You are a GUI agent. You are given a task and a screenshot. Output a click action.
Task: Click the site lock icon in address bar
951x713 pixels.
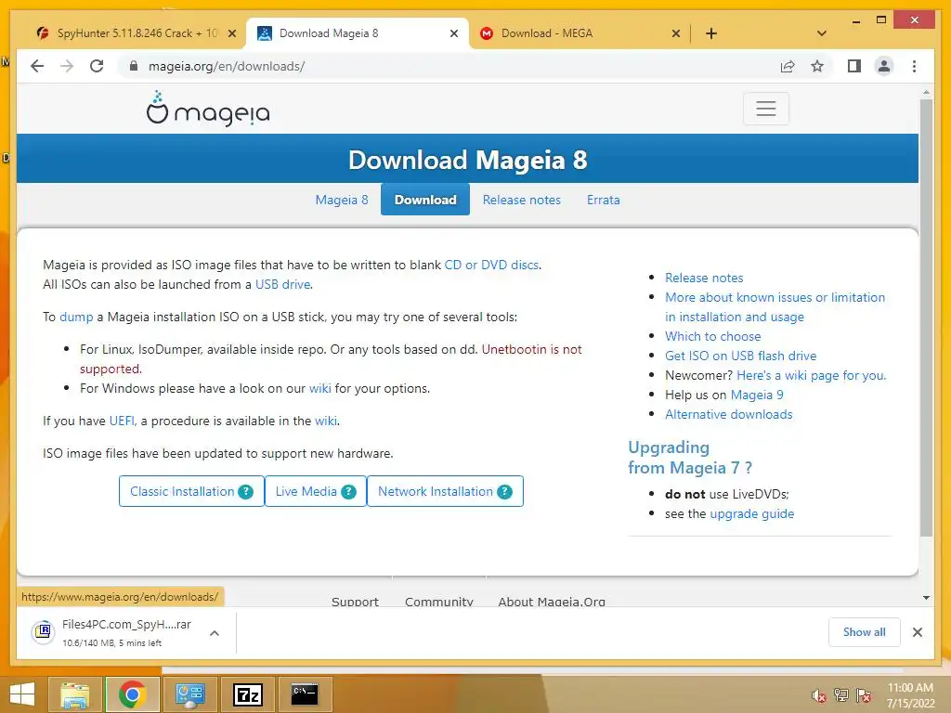(x=134, y=66)
